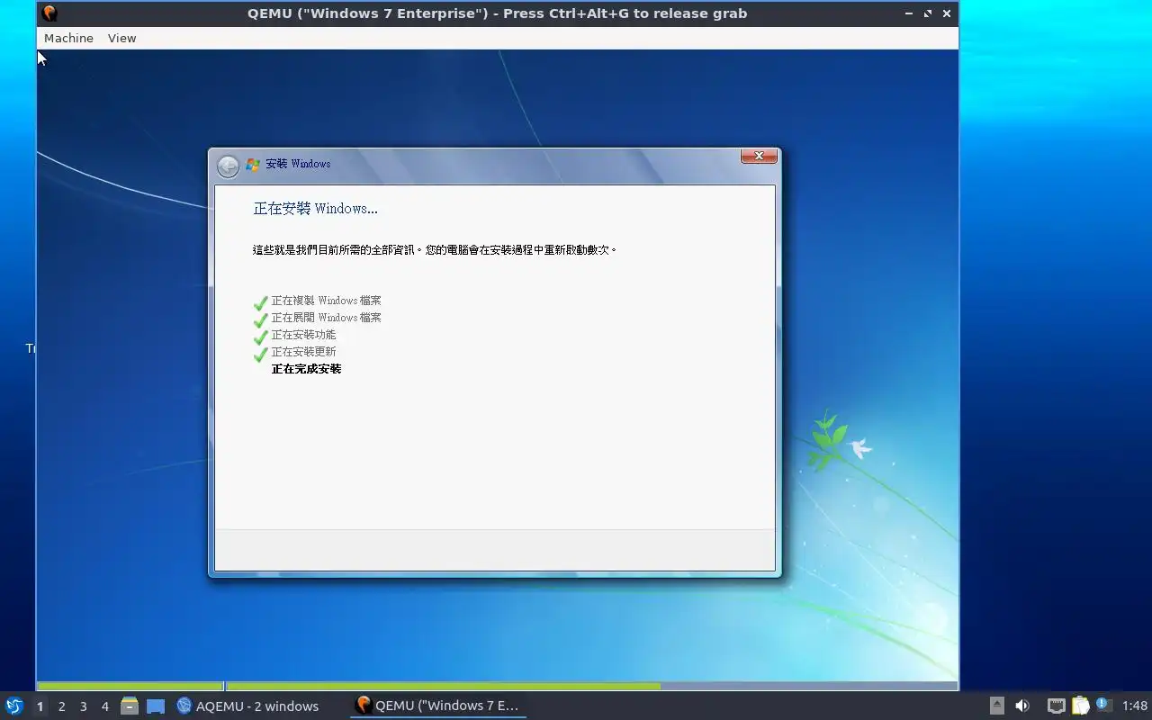Open the file manager from panel
1152x720 pixels.
pyautogui.click(x=130, y=706)
